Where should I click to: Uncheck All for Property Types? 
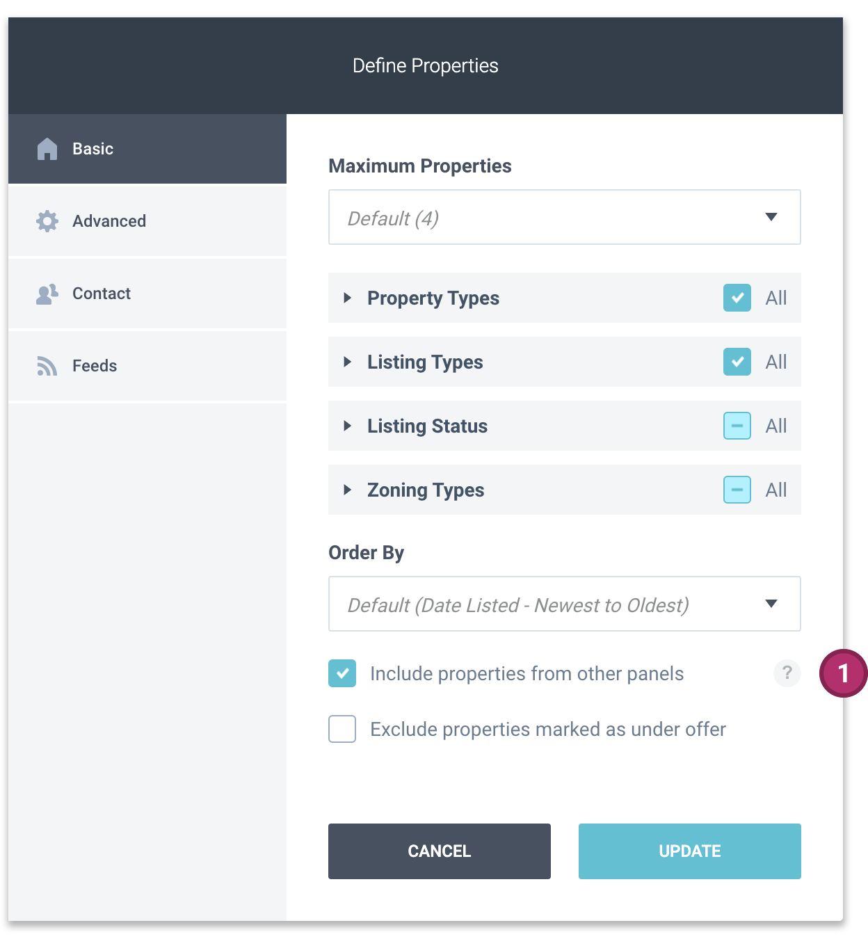pos(737,298)
